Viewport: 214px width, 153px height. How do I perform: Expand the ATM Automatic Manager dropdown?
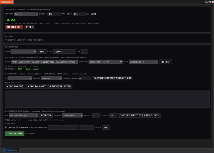click(24, 115)
